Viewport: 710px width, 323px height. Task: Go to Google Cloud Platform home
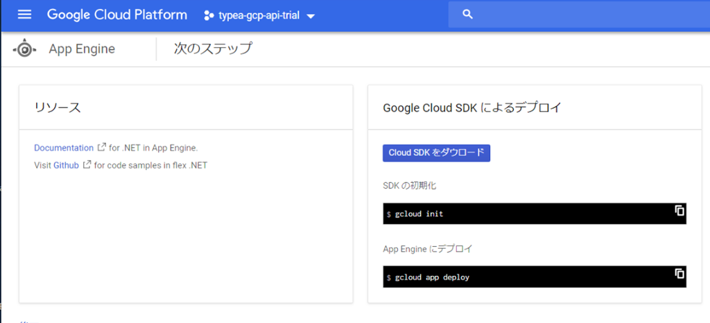[116, 15]
